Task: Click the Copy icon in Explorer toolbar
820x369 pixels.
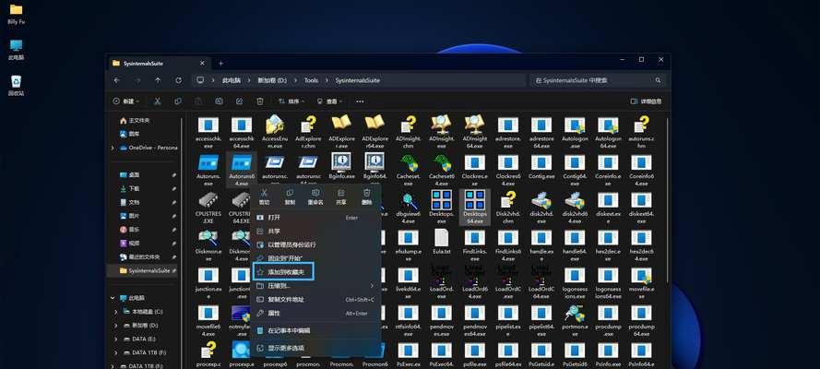Action: [178, 101]
